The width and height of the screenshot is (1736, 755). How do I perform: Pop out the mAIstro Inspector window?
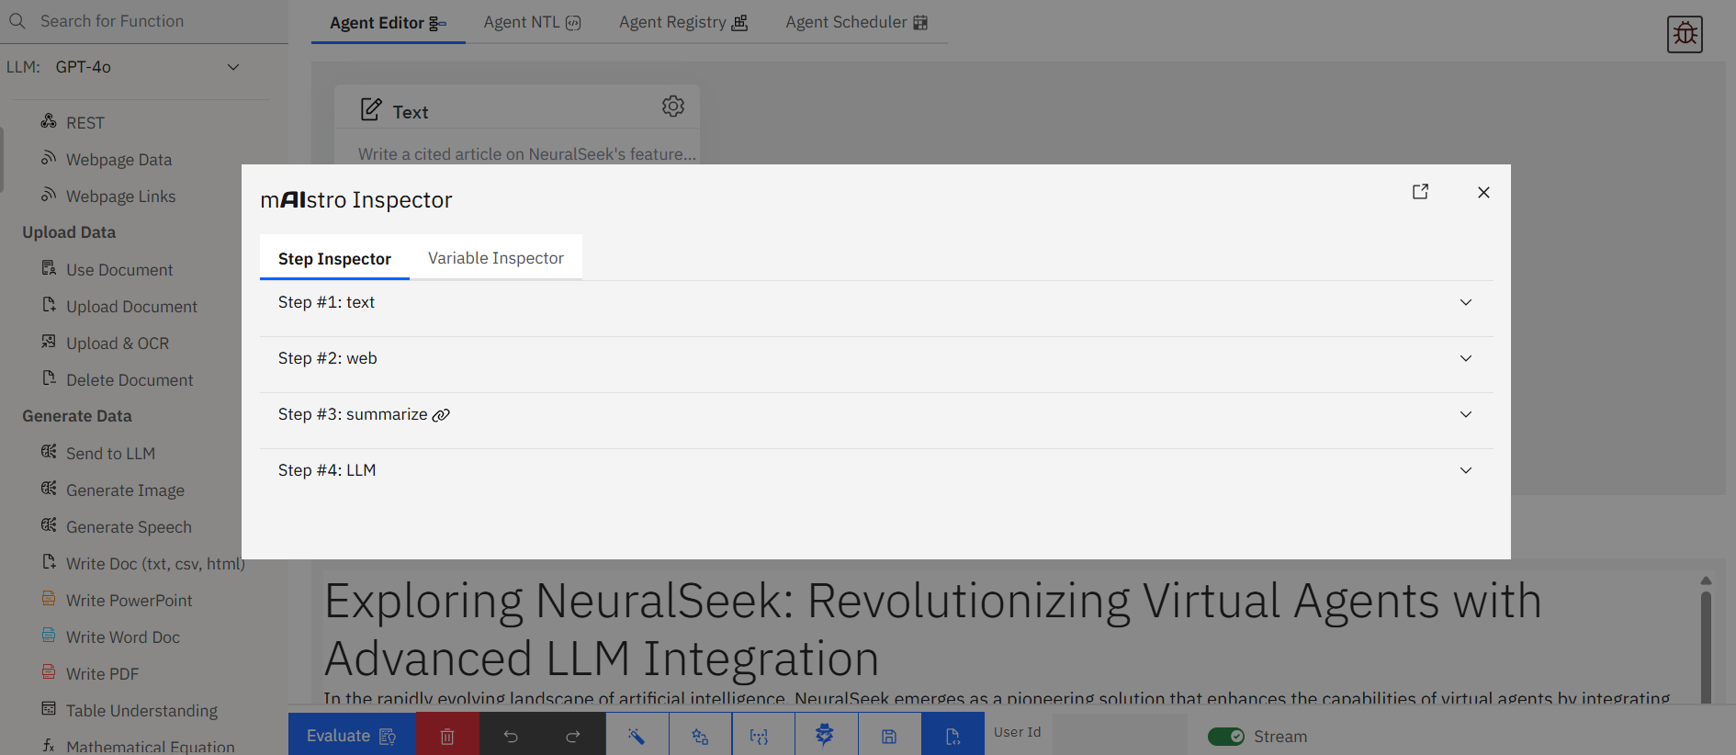click(x=1420, y=191)
